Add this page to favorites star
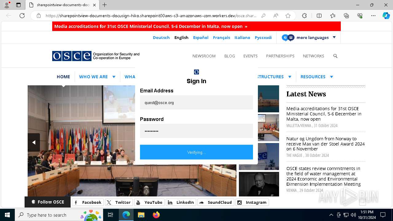Image resolution: width=393 pixels, height=221 pixels. tap(288, 16)
